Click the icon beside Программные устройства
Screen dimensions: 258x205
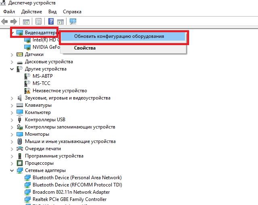coord(20,156)
